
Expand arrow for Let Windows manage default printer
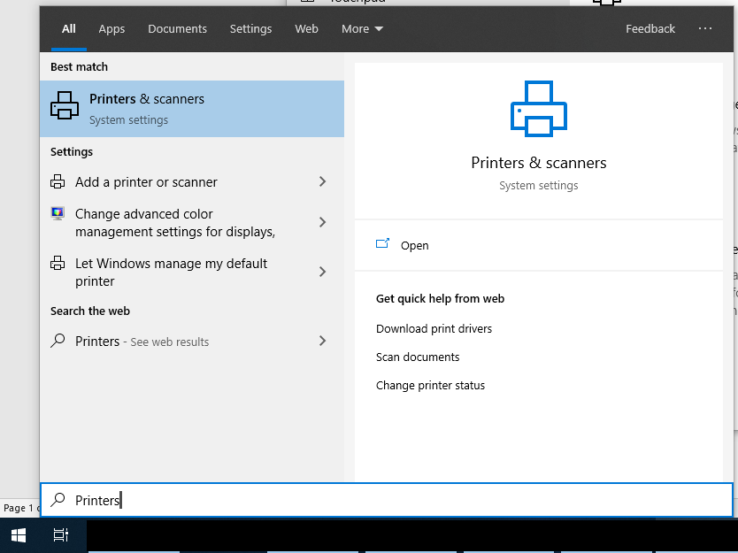click(322, 272)
